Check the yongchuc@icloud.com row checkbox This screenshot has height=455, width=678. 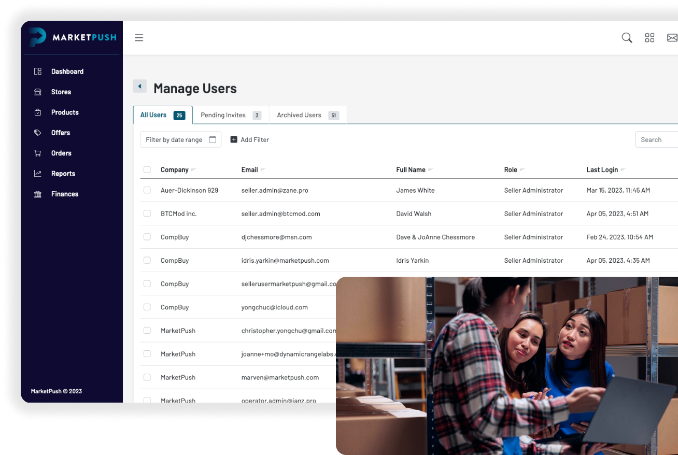tap(147, 307)
